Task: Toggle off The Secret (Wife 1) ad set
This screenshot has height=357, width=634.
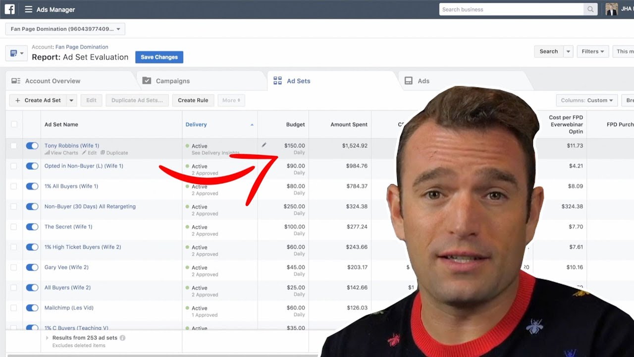Action: [32, 227]
